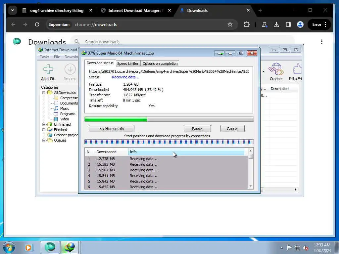Open the IDM toolbar dropdown arrow beside Grabber

coord(263,71)
